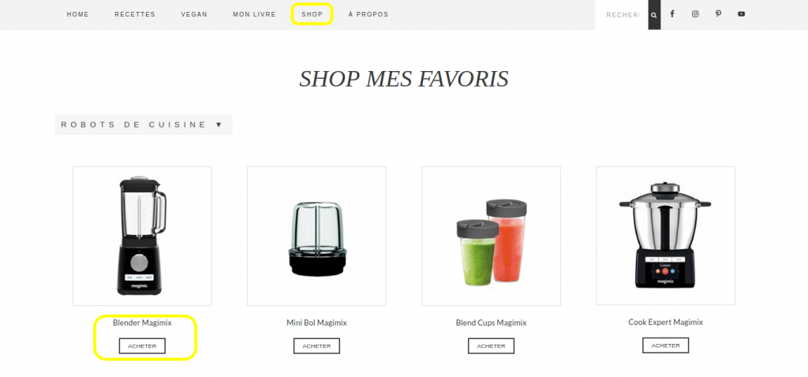Open the À Propos menu item
The height and width of the screenshot is (377, 808).
click(x=368, y=14)
